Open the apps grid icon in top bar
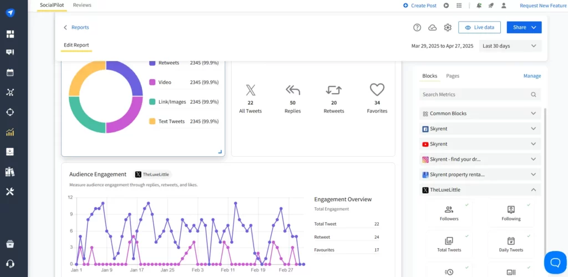 pyautogui.click(x=459, y=6)
